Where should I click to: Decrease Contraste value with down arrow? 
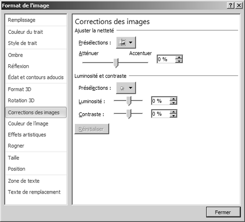coord(173,116)
